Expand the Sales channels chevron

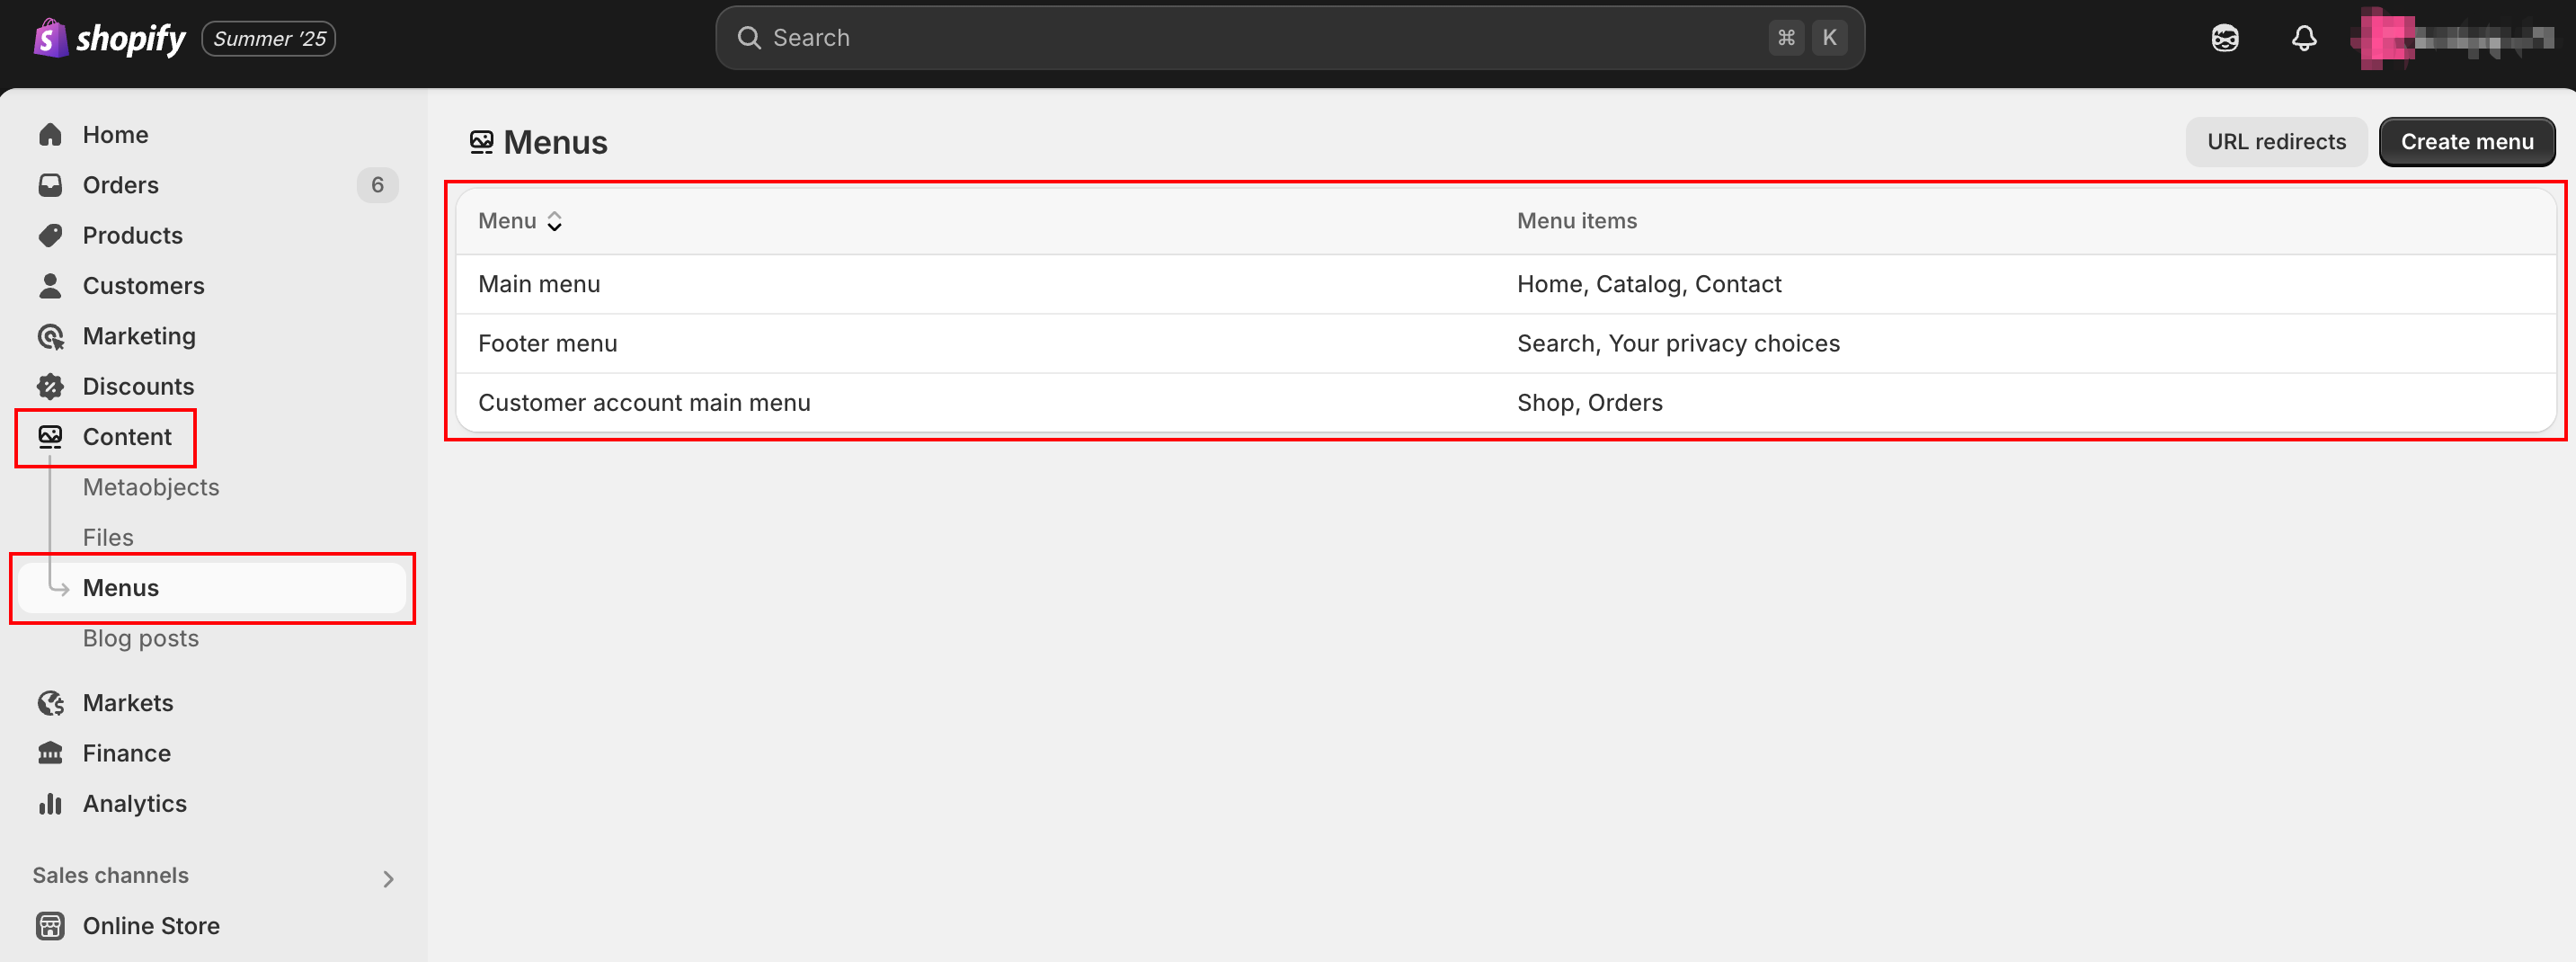[388, 879]
